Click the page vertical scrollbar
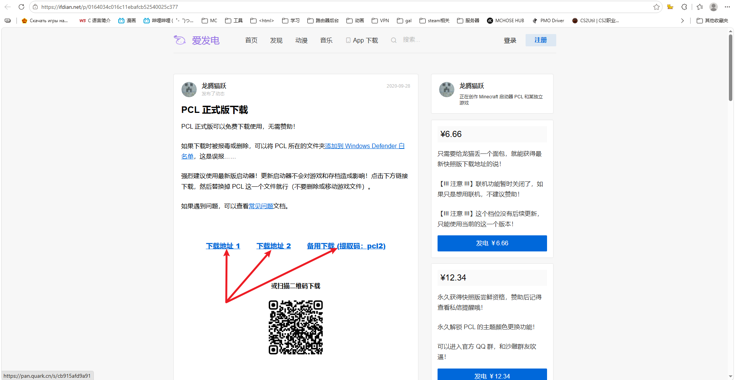Viewport: 735px width, 380px height. [x=730, y=67]
